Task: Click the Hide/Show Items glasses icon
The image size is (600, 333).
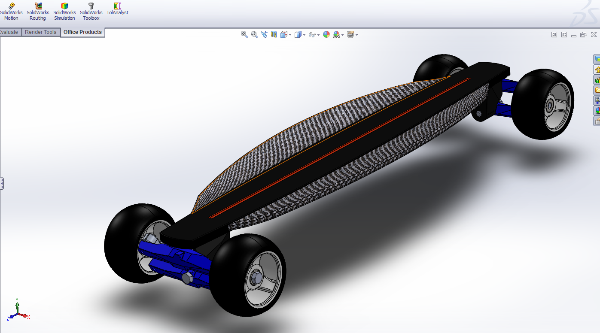Action: point(312,35)
